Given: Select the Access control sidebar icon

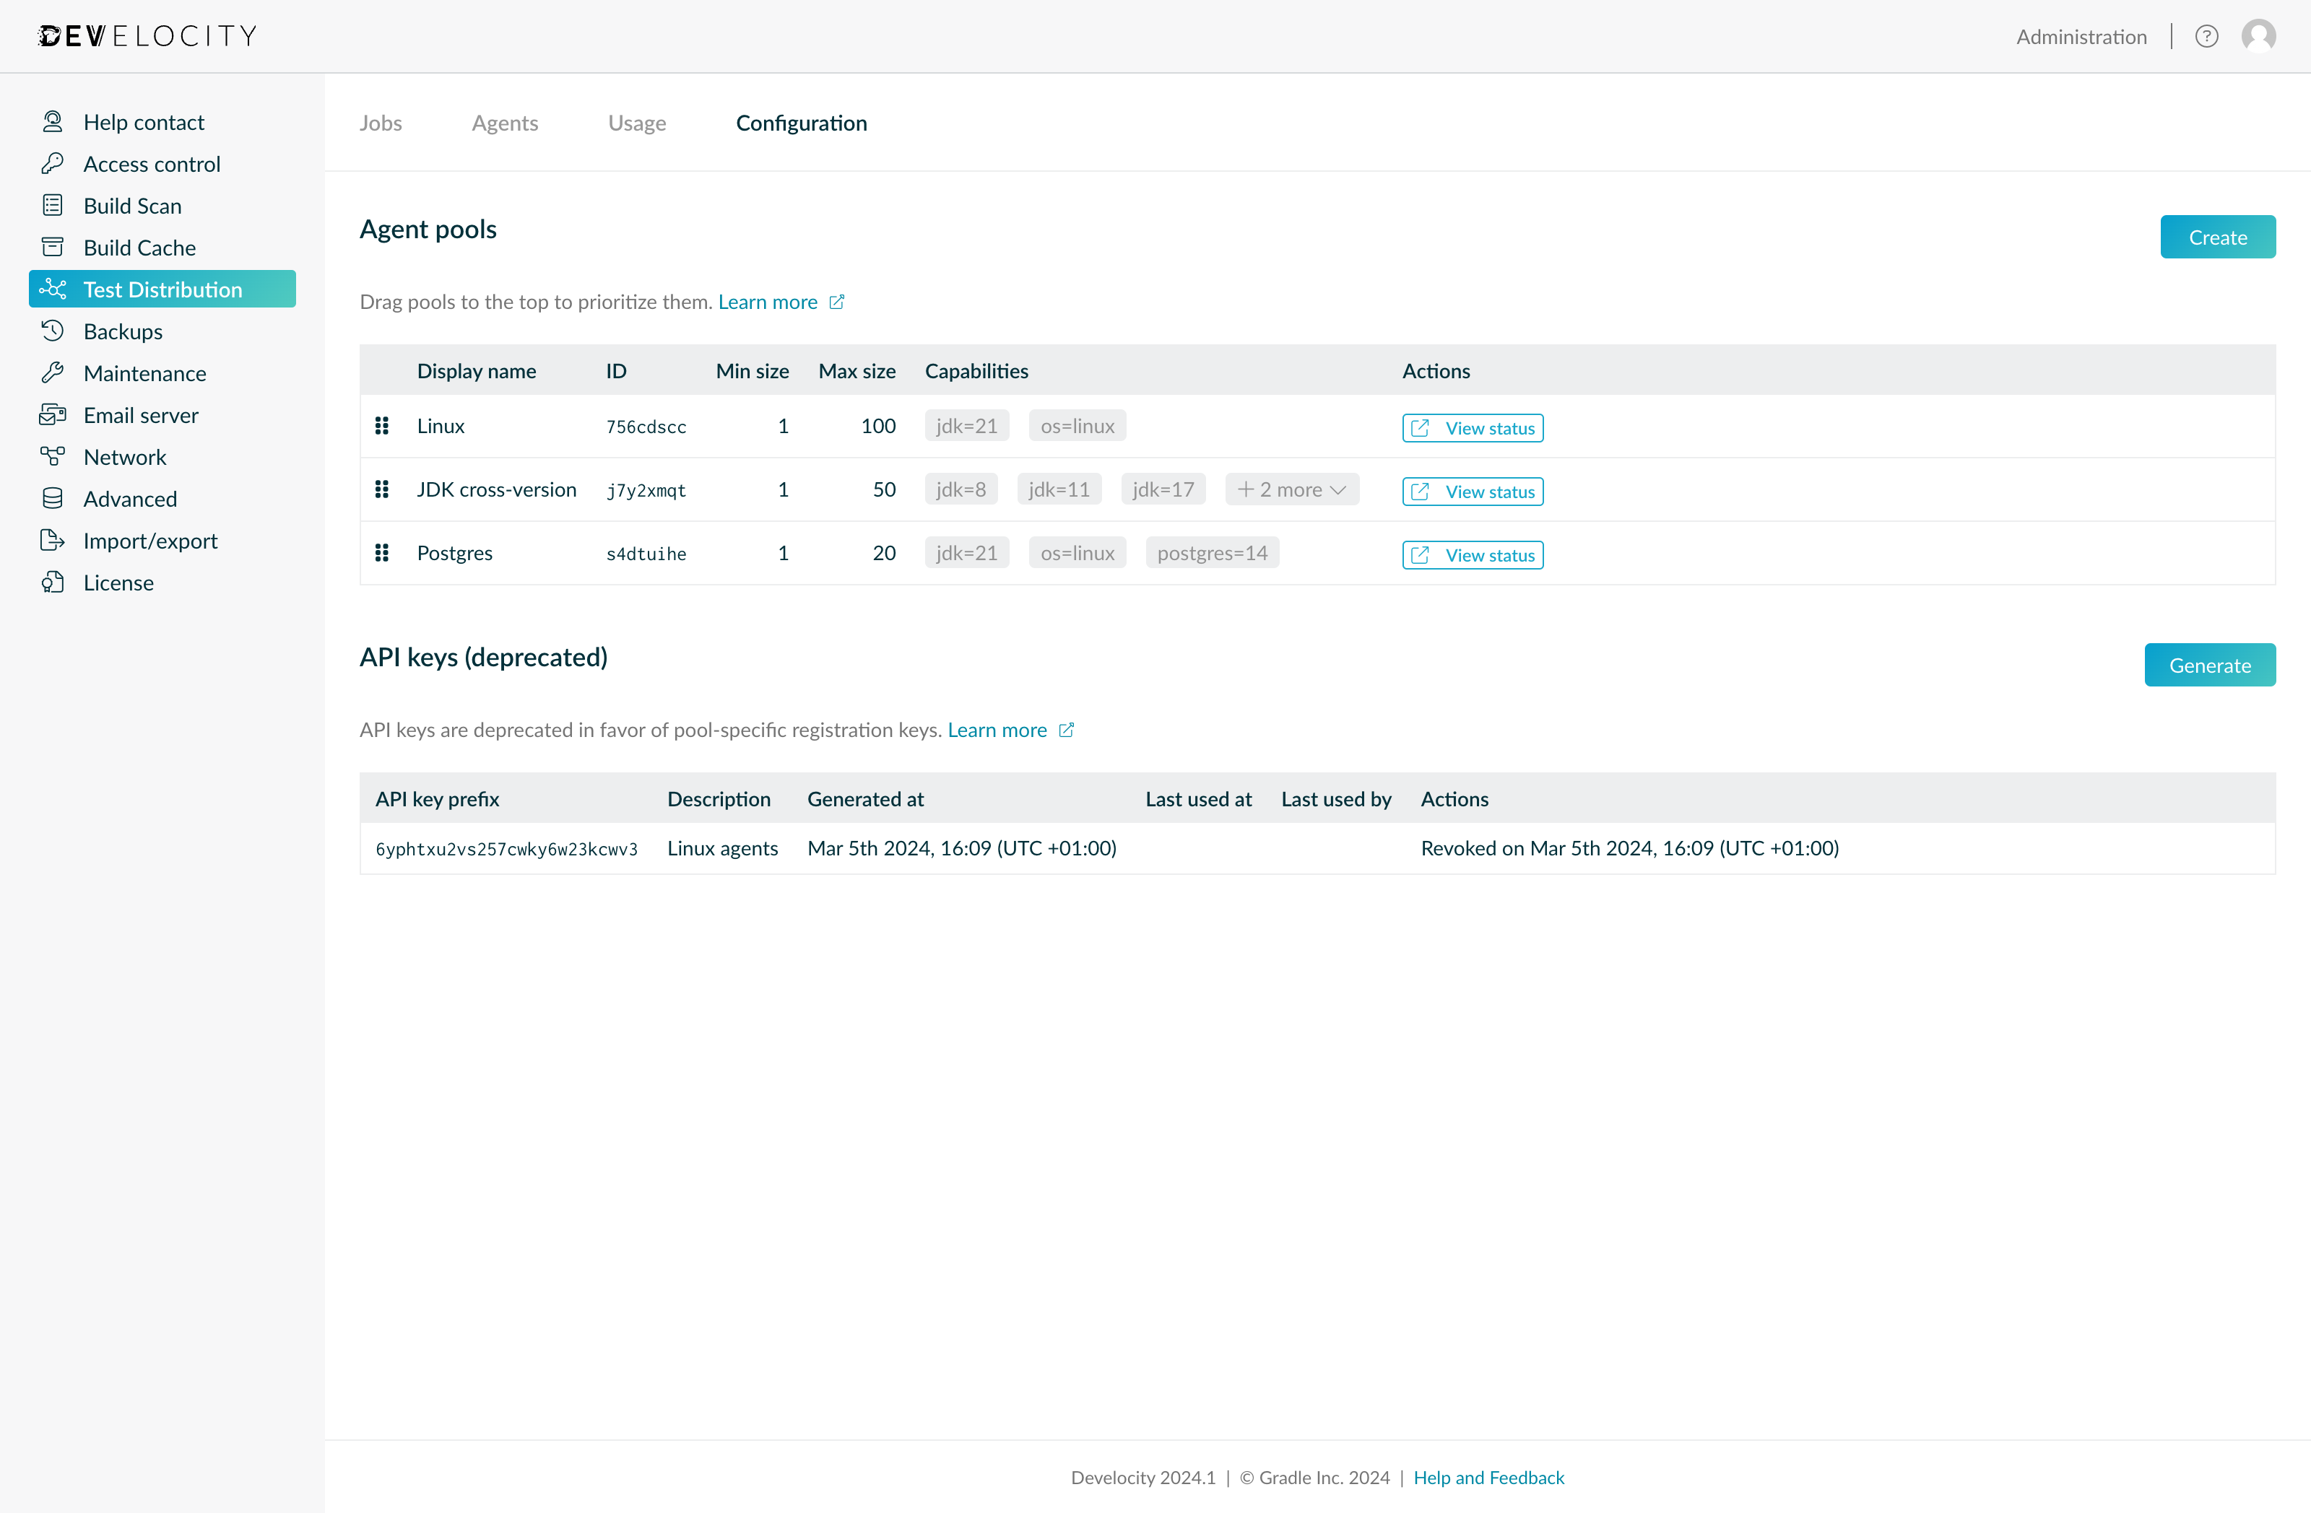Looking at the screenshot, I should point(53,163).
